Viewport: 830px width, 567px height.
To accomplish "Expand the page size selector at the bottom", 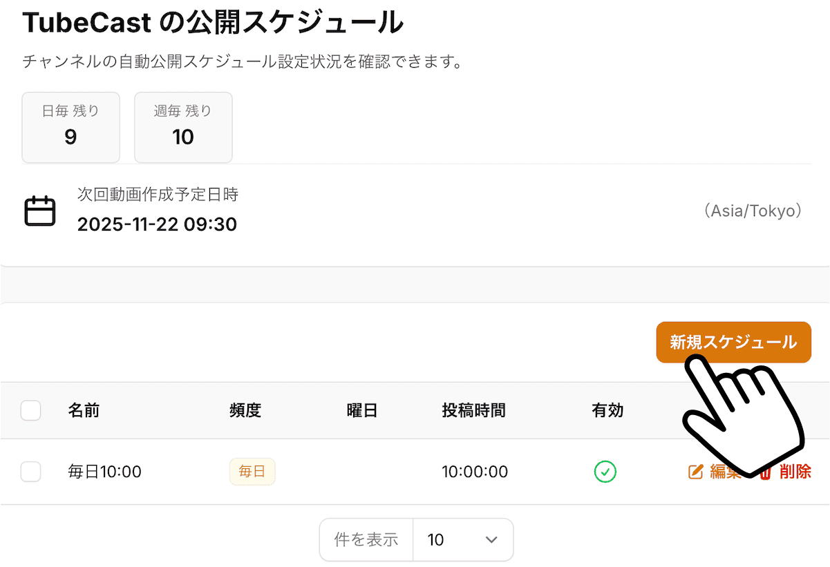I will 463,539.
